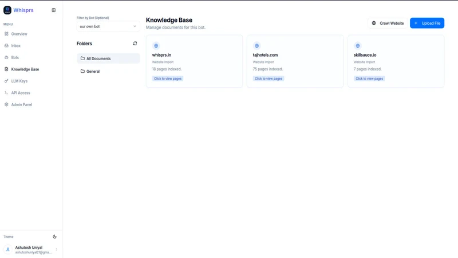The width and height of the screenshot is (458, 258).
Task: Click the plus icon in Upload File
Action: click(416, 23)
